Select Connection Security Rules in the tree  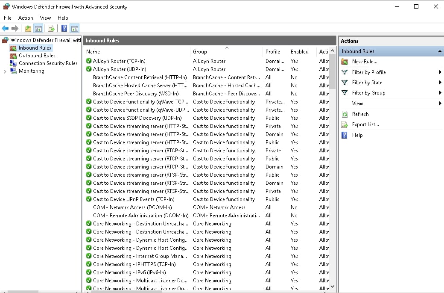click(x=48, y=63)
